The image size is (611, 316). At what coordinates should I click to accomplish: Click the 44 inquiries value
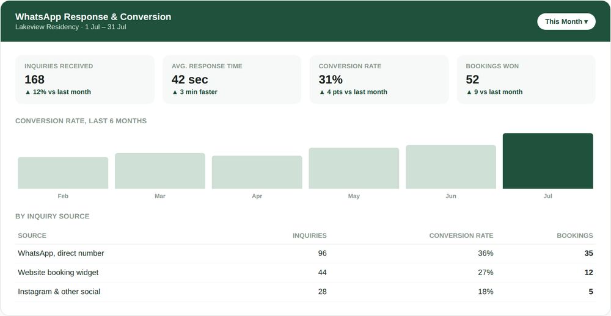coord(322,273)
